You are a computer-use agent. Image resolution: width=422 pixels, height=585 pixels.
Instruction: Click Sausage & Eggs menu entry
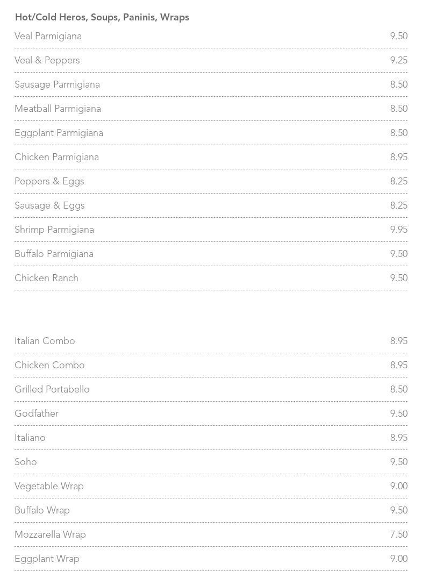[x=49, y=205]
